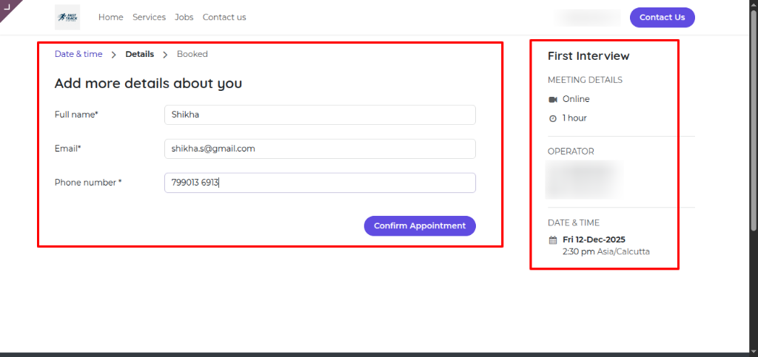758x357 pixels.
Task: Click the Phone number input field
Action: (x=320, y=183)
